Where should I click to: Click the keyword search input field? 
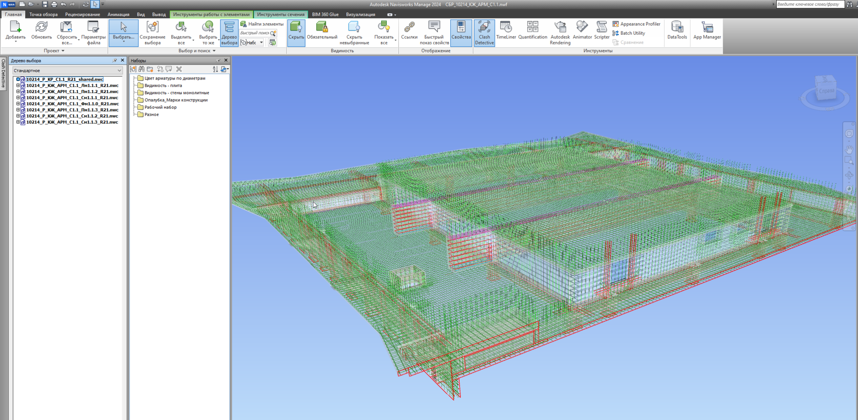point(809,4)
